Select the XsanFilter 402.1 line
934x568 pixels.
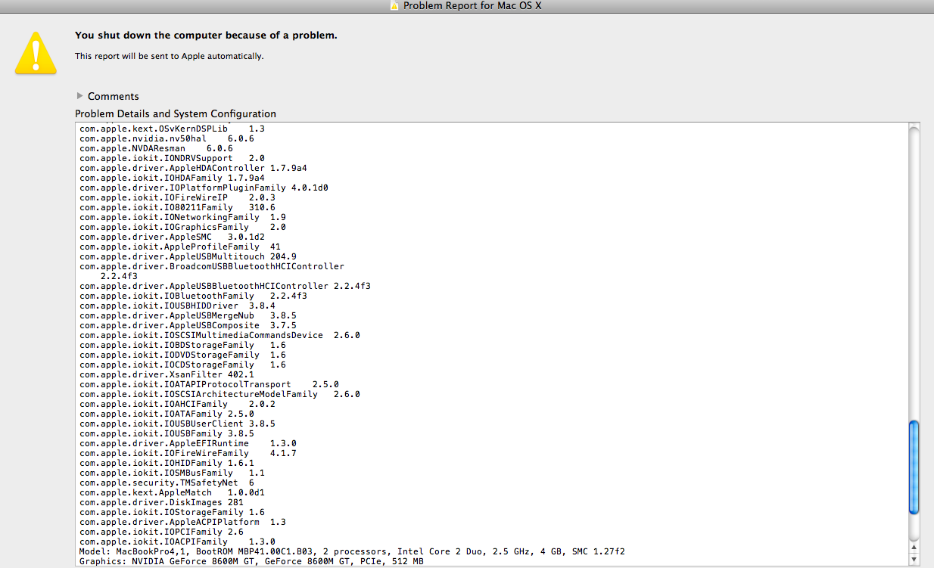pyautogui.click(x=167, y=374)
